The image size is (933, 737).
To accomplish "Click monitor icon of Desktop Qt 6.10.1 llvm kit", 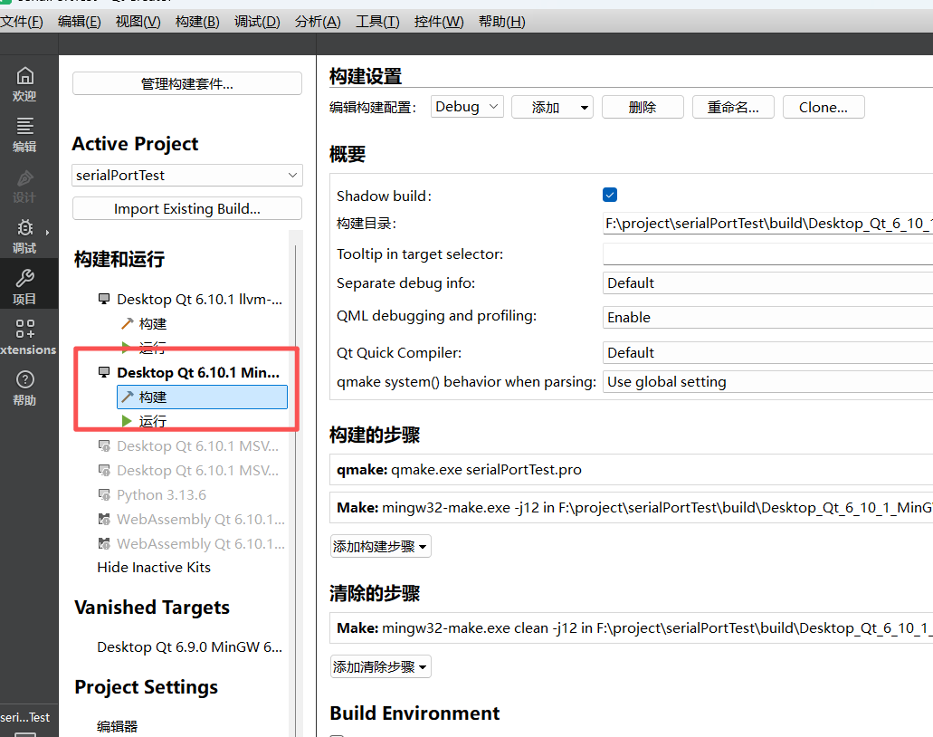I will pos(104,299).
